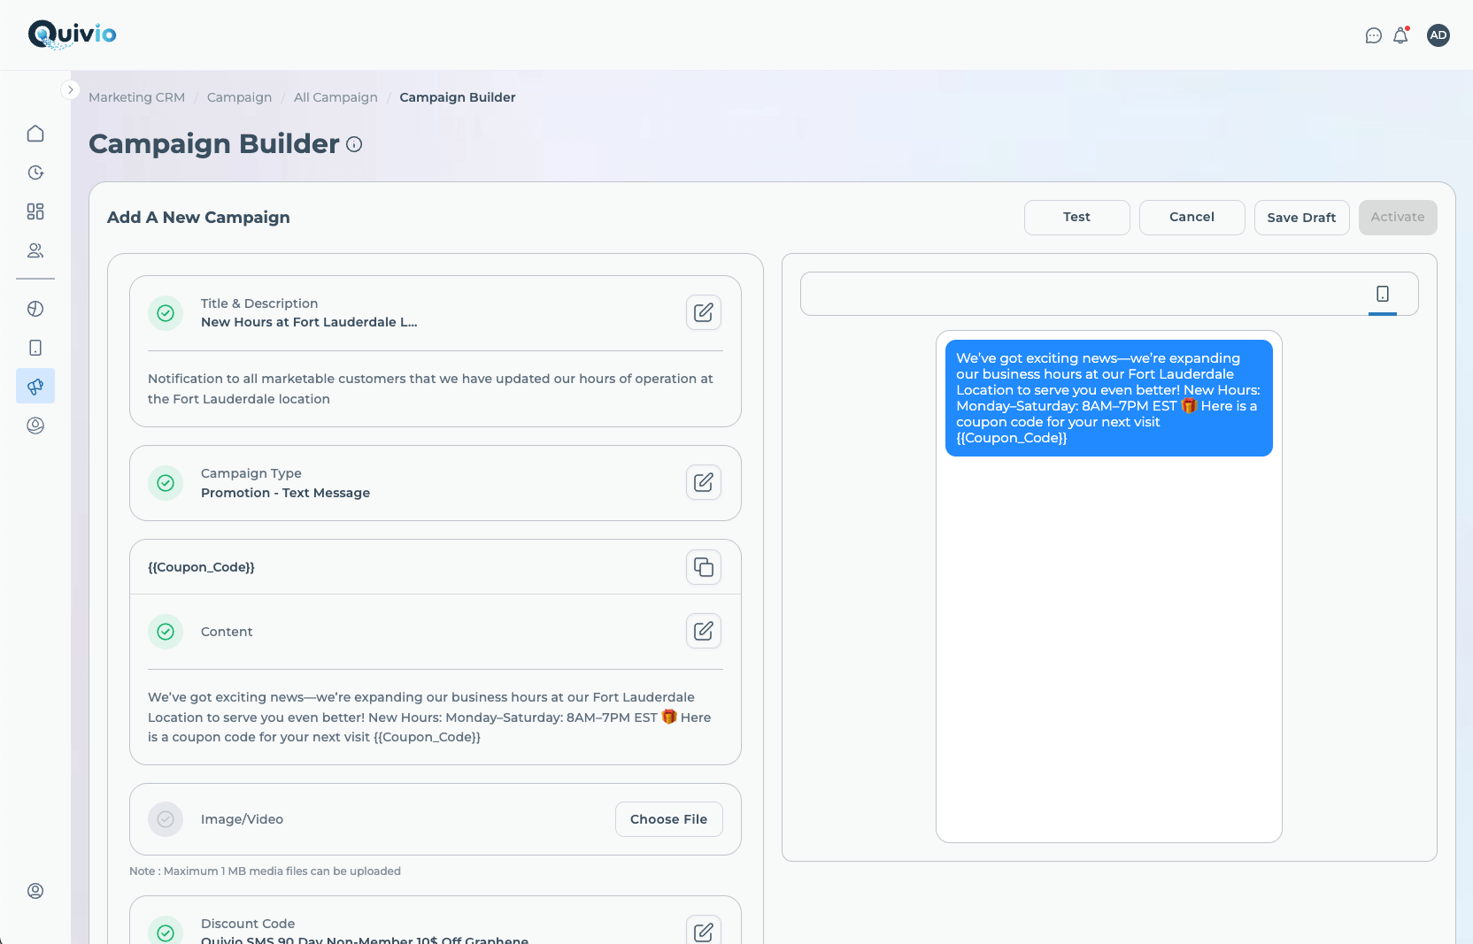The width and height of the screenshot is (1473, 944).
Task: Navigate to All Campaign breadcrumb
Action: [335, 97]
